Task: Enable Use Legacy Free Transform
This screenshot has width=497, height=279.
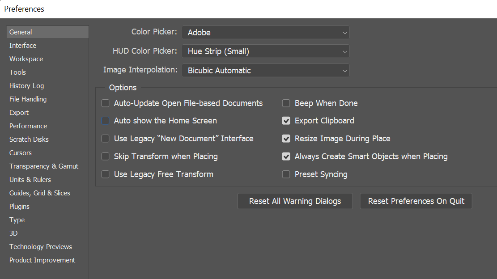Action: (105, 174)
